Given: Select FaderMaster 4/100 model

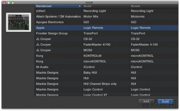Looking at the screenshot, I should pos(97,45).
